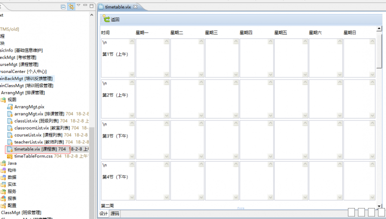The height and width of the screenshot is (219, 386).
Task: Select the 报表 report folder icon
Action: pyautogui.click(x=4, y=198)
